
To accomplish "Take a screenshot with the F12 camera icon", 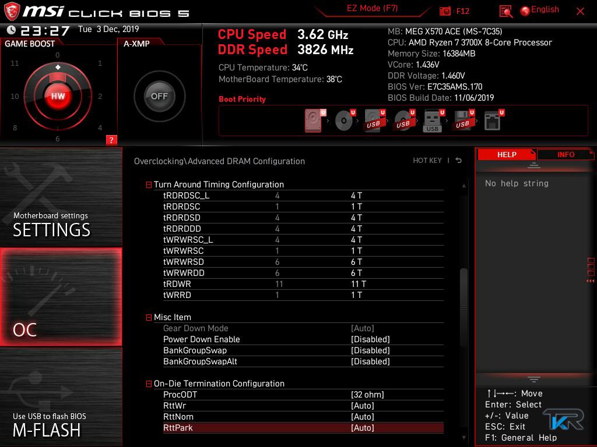I will 445,11.
